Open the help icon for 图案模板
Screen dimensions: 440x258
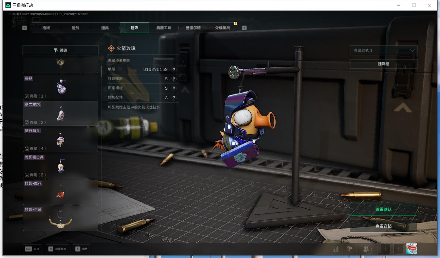tap(174, 88)
